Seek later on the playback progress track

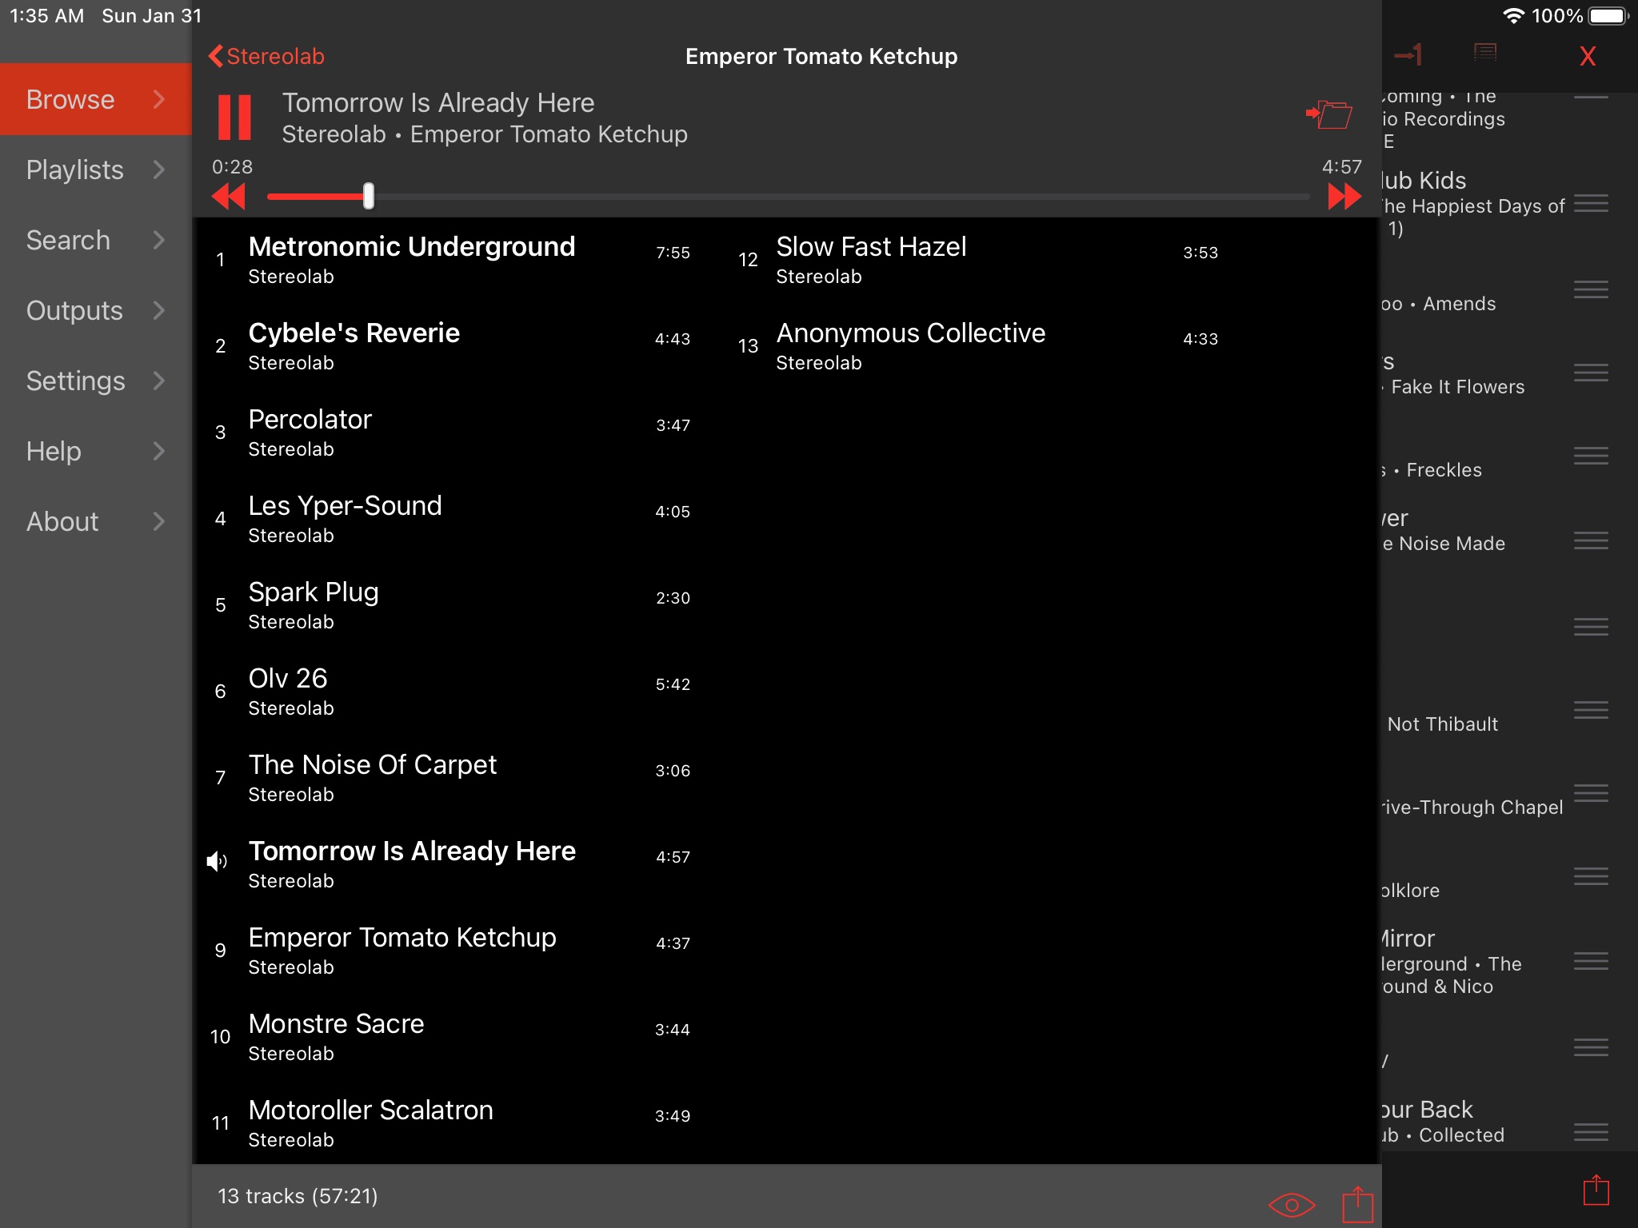840,196
